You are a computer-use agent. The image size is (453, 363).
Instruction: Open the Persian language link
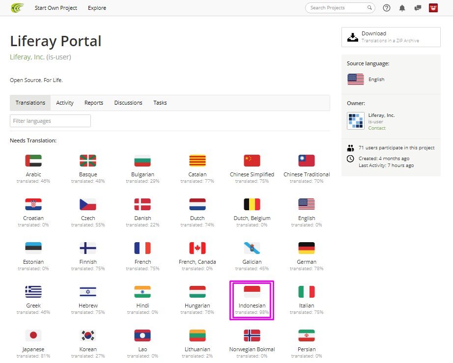click(307, 349)
